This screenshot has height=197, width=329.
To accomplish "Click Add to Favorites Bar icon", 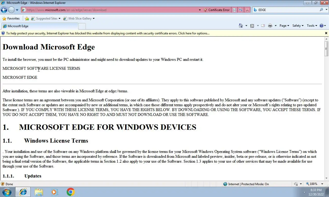I will pos(27,18).
